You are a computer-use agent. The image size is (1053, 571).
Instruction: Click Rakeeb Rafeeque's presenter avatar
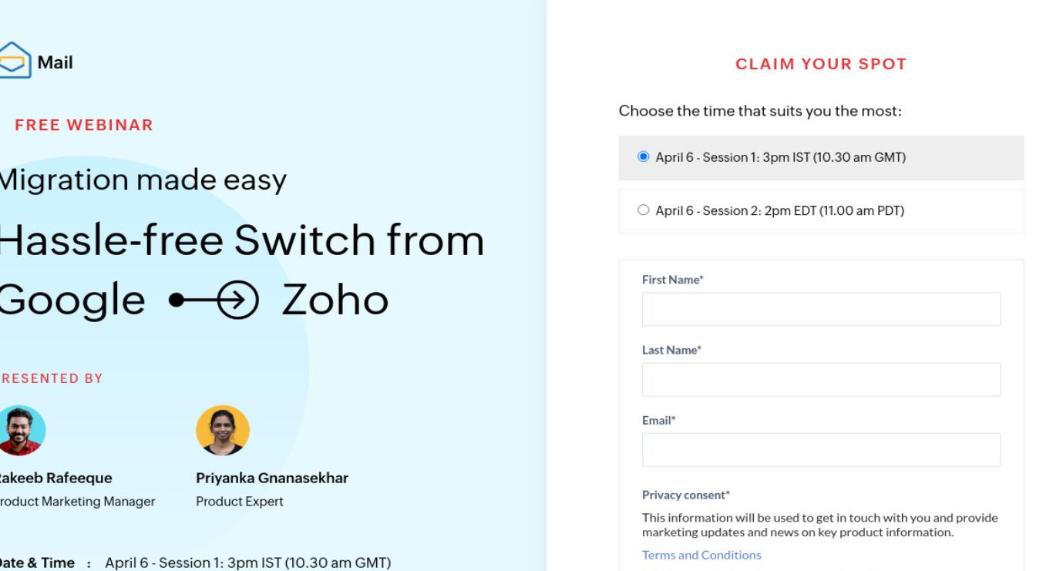coord(22,431)
